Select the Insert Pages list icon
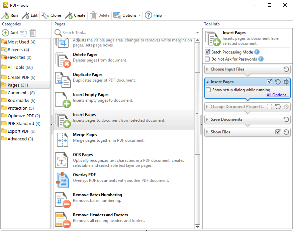 (x=63, y=120)
